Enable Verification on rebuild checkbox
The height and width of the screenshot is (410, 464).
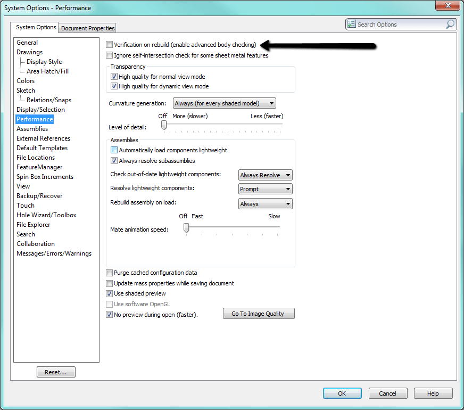point(109,44)
